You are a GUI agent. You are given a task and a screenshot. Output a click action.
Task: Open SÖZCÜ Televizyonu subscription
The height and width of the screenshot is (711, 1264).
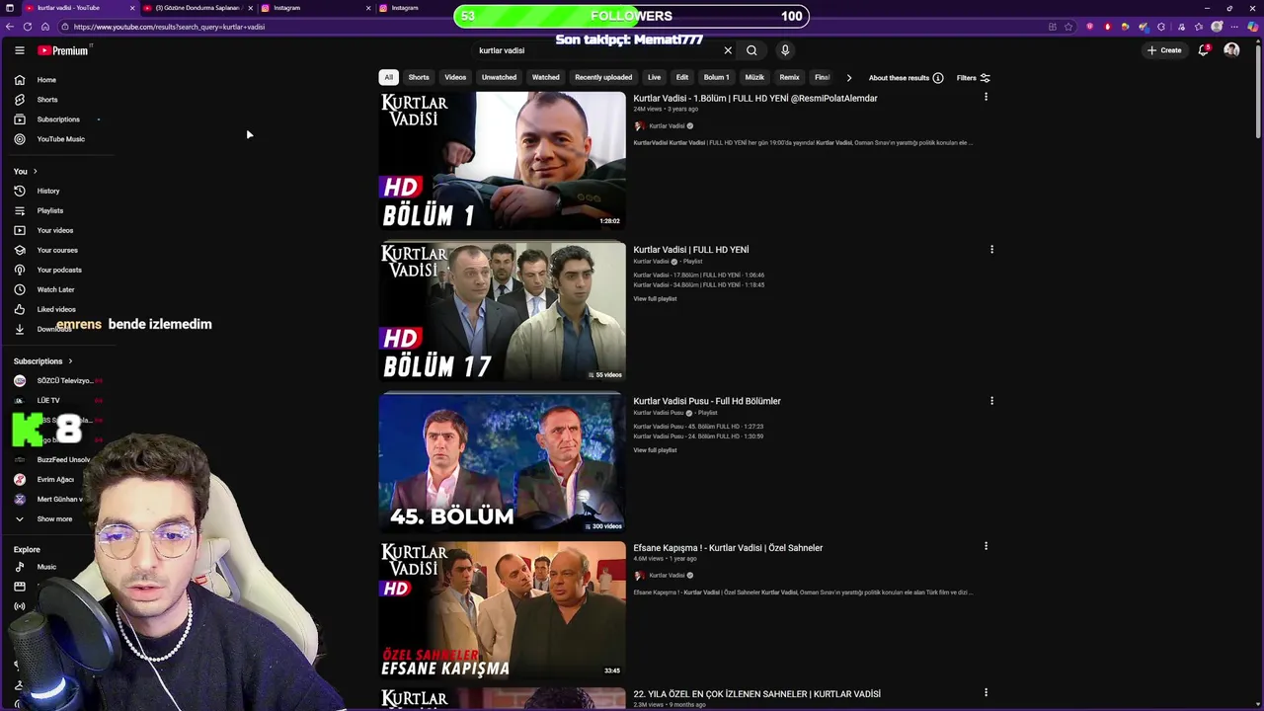[57, 381]
